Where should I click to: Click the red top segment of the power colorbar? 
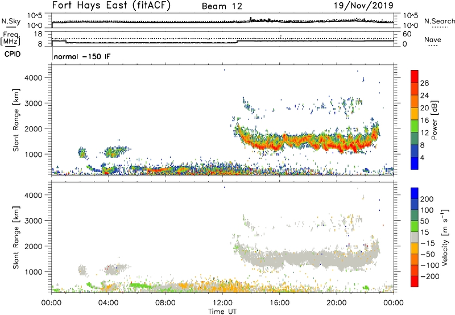coord(415,76)
